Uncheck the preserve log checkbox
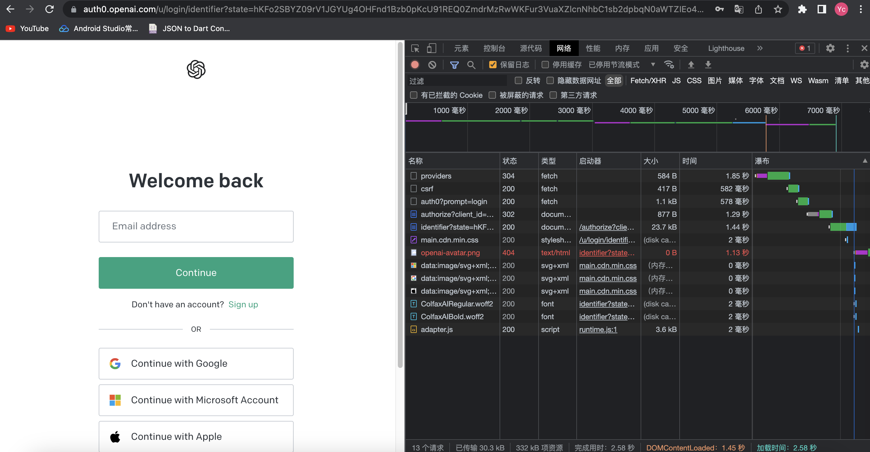 click(x=493, y=65)
